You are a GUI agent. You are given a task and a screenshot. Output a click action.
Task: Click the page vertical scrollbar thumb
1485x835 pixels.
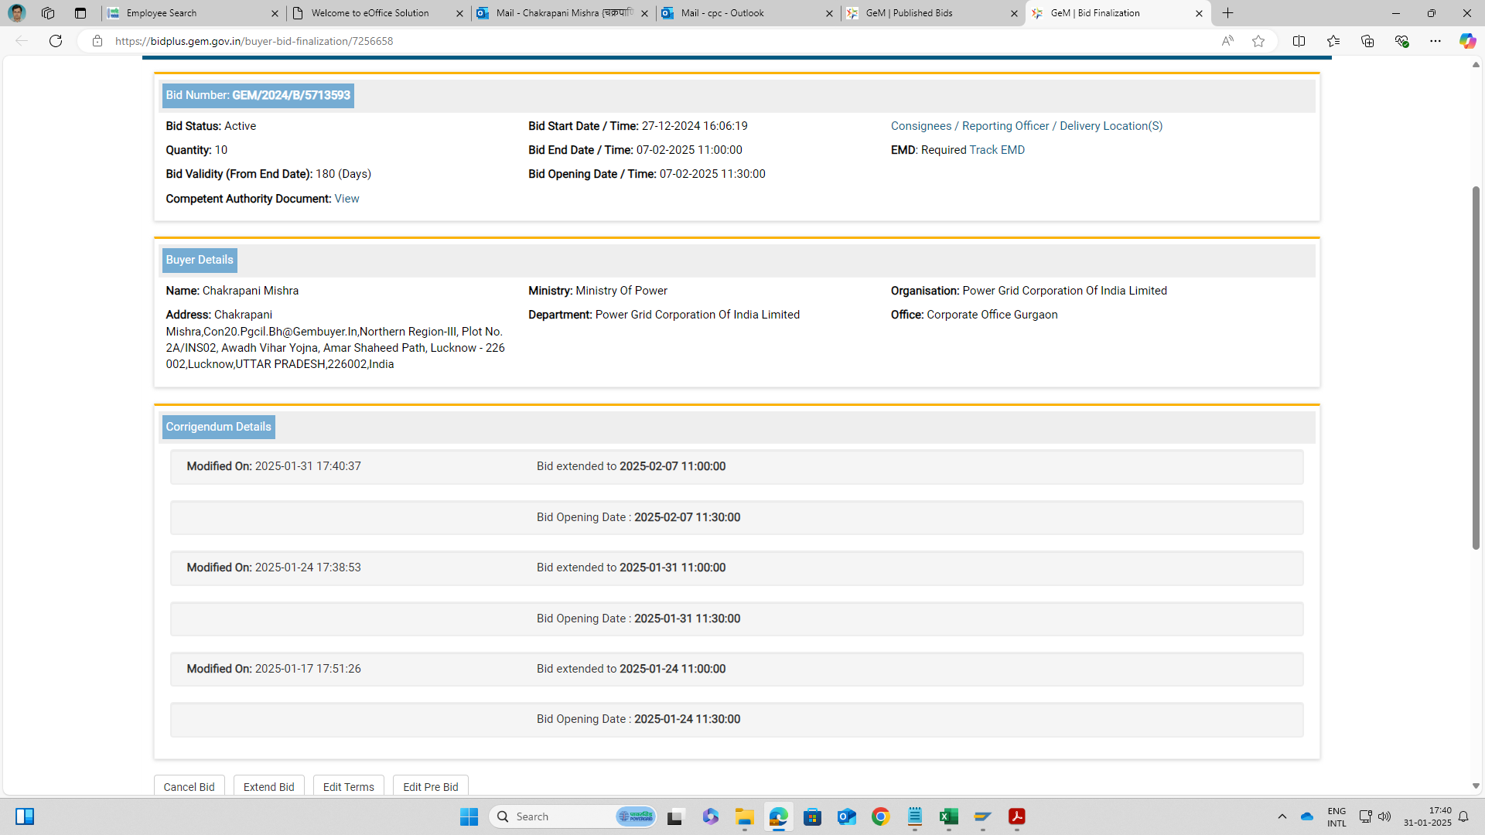1476,367
